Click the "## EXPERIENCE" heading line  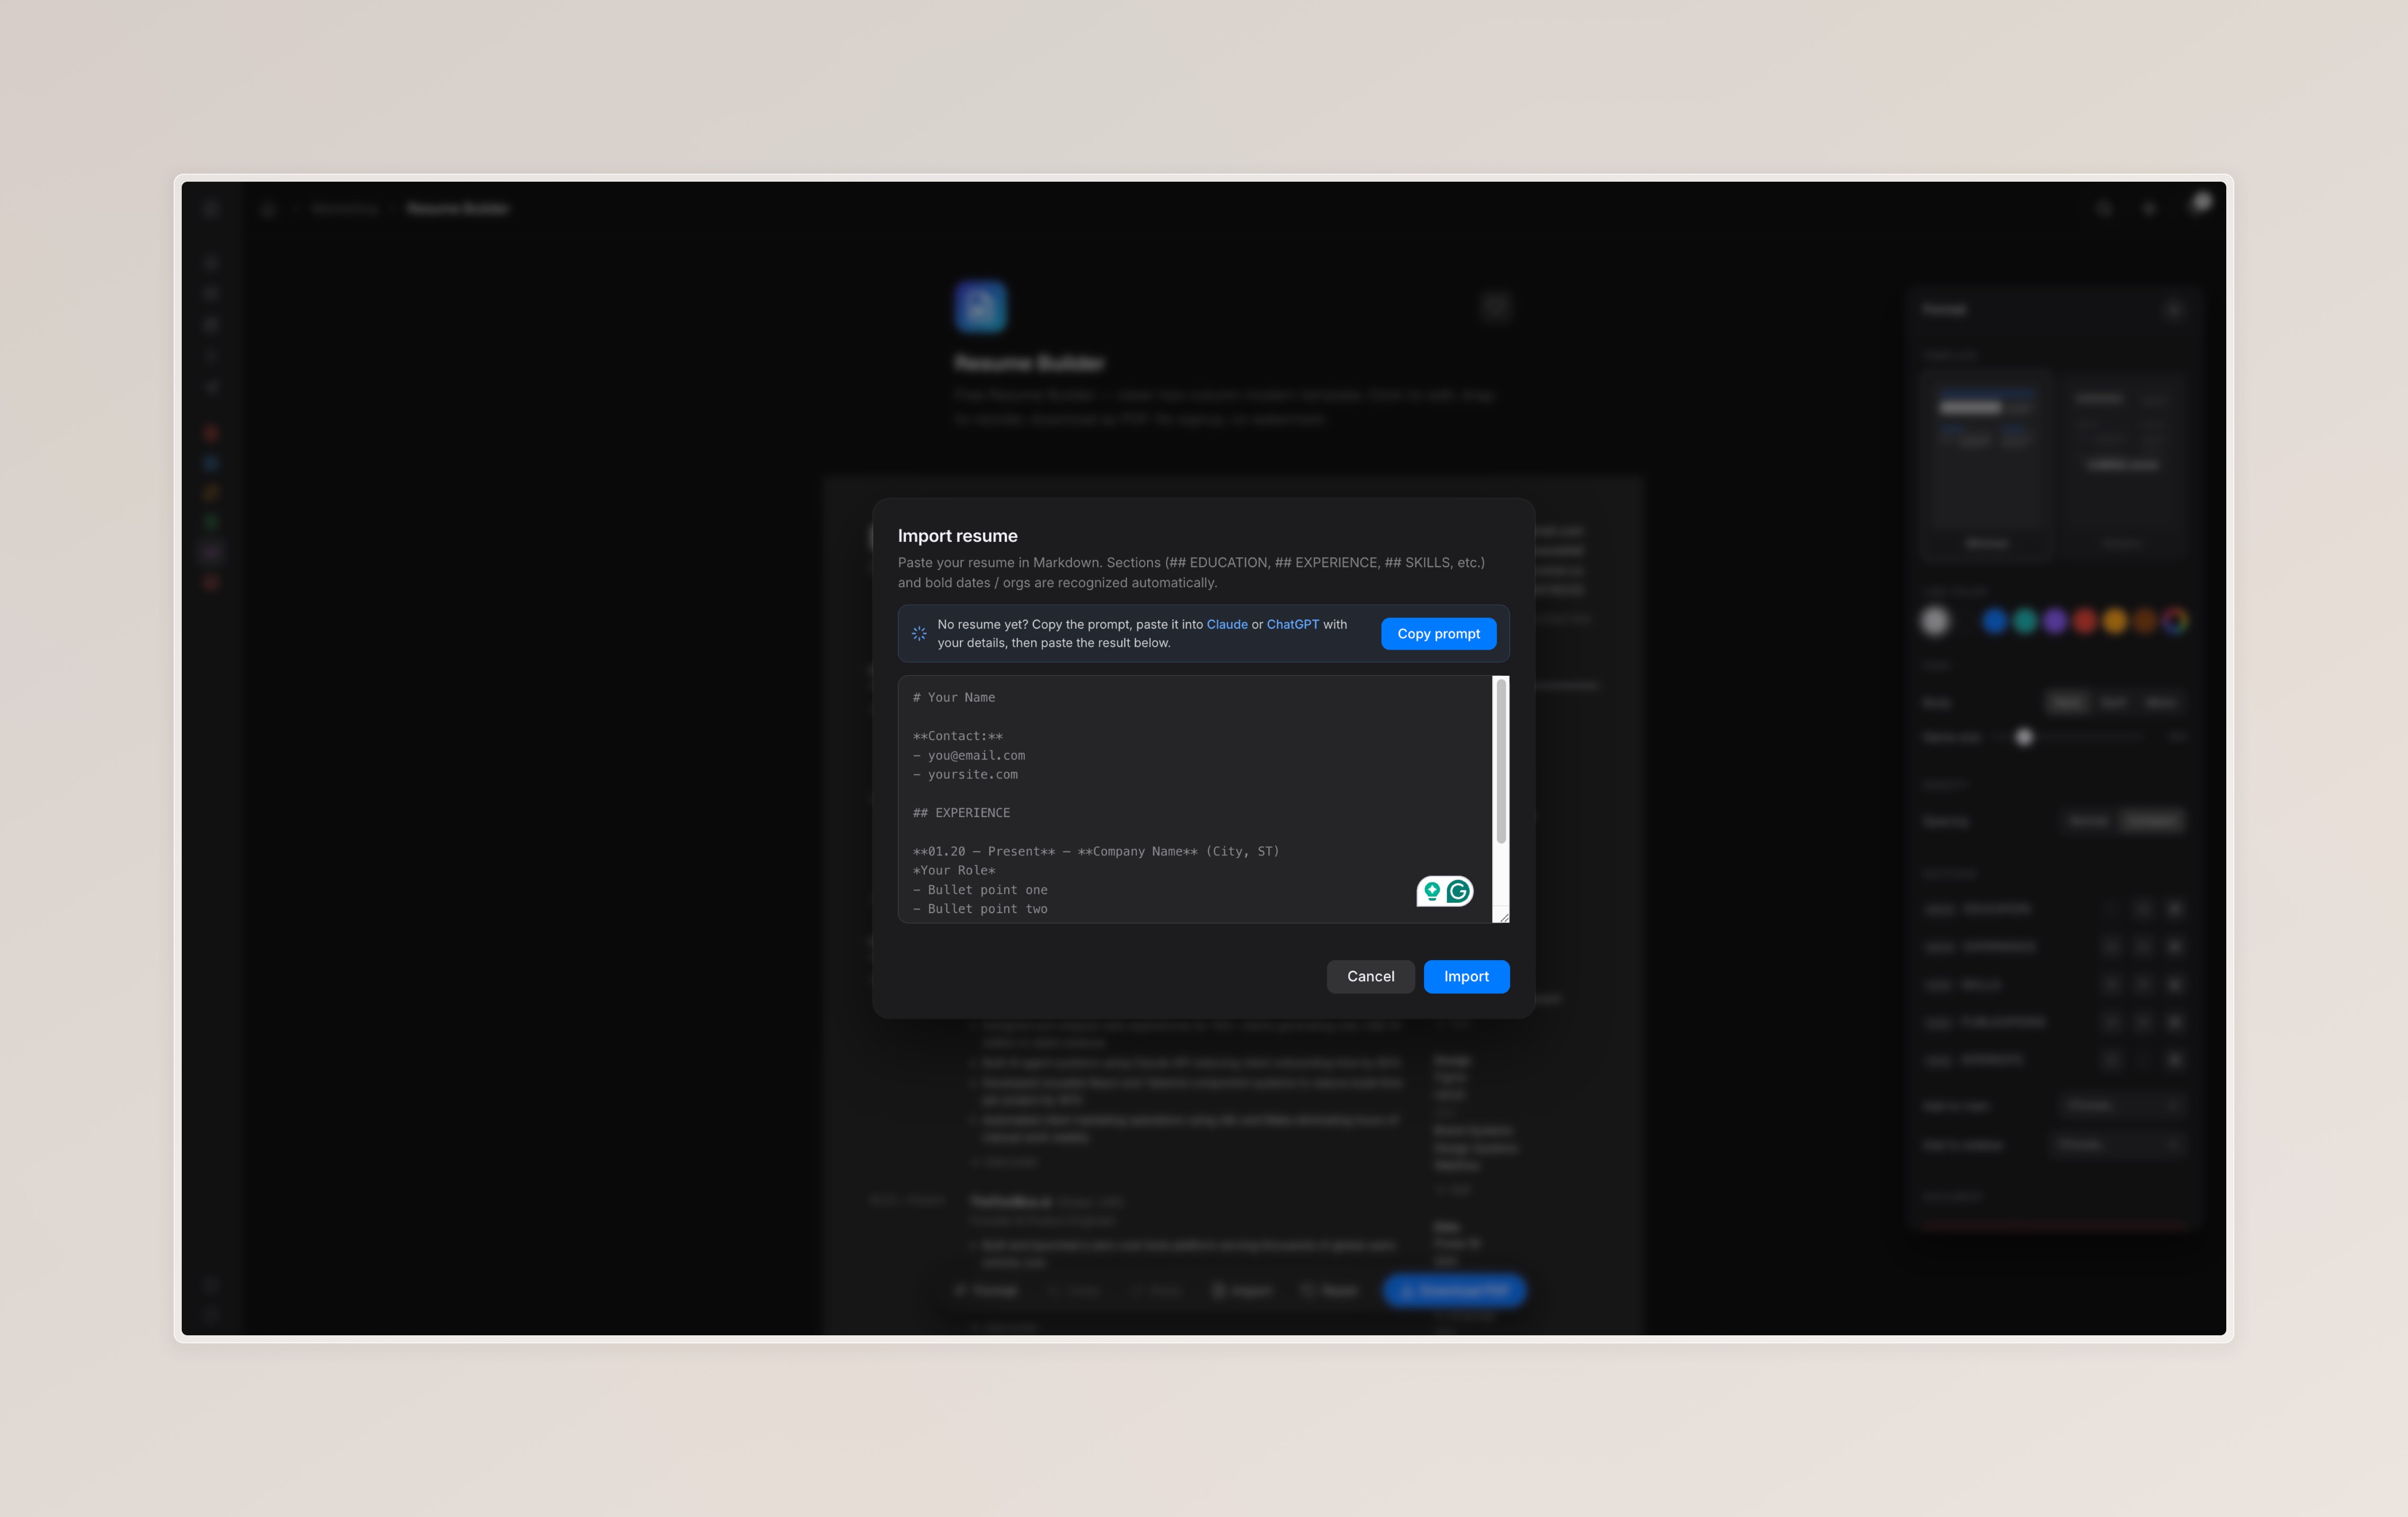961,813
